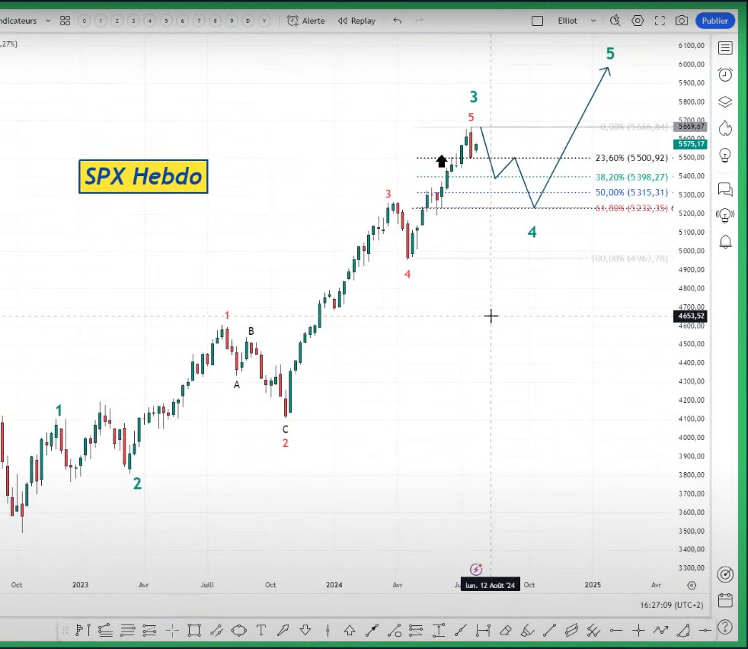Toggle Replay mode
This screenshot has width=748, height=649.
[x=356, y=21]
